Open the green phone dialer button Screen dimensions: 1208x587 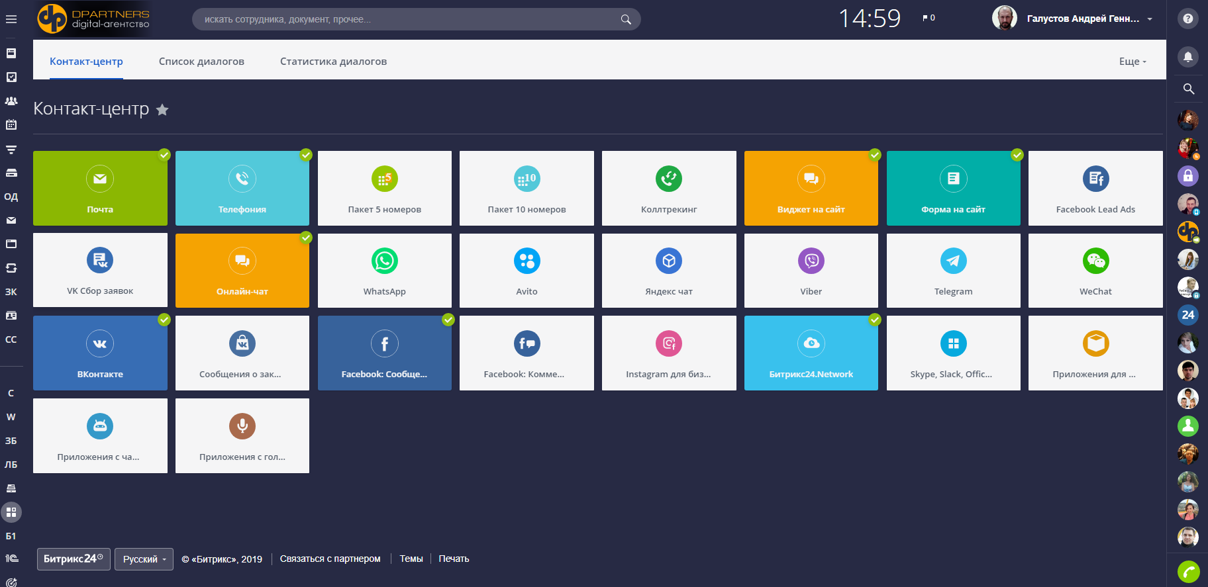point(1188,571)
